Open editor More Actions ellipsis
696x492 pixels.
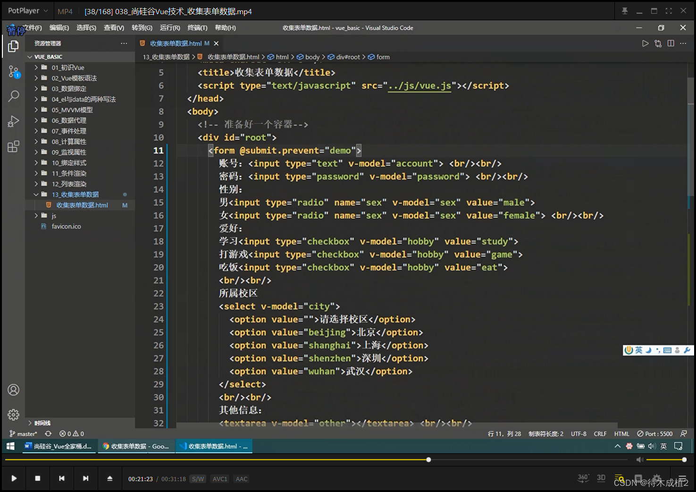coord(683,43)
